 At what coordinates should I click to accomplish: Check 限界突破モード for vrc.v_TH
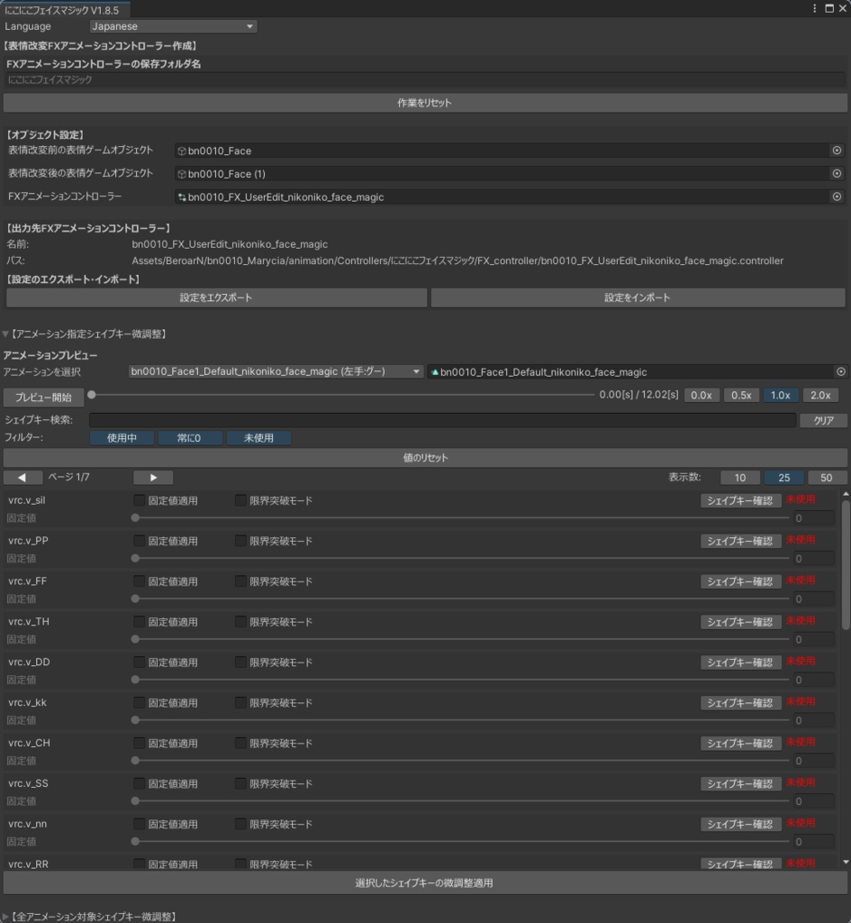240,622
